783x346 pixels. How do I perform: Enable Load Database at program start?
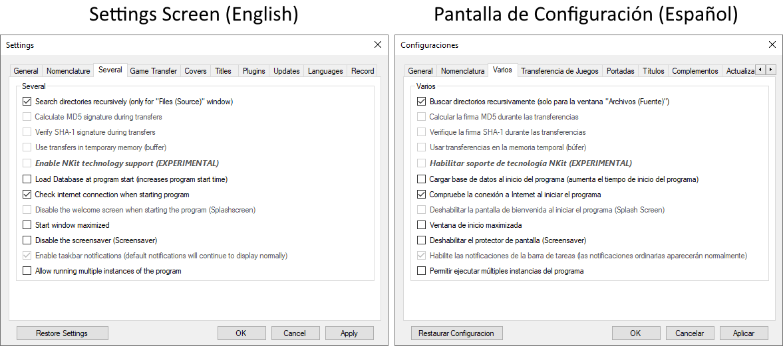pos(27,179)
